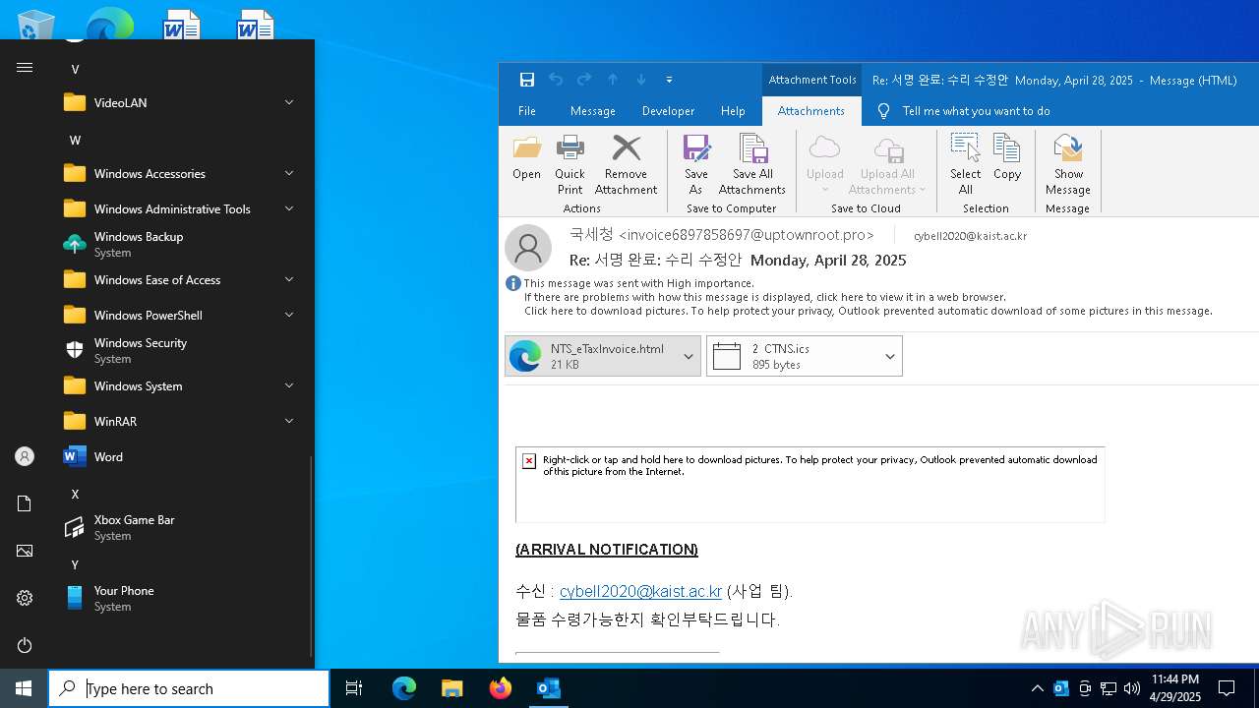
Task: Open the Help tab
Action: click(x=733, y=111)
